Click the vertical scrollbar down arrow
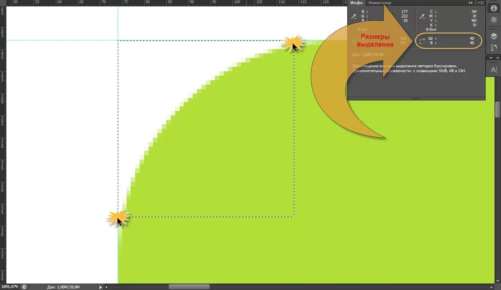Viewport: 501px width, 290px height. coord(498,280)
